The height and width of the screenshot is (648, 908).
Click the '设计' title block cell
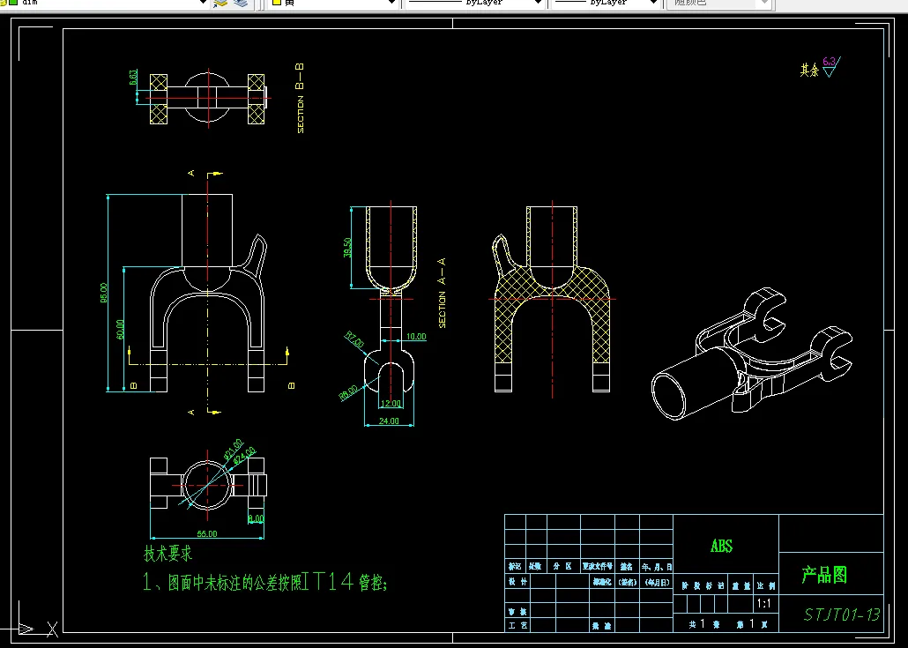(x=517, y=581)
